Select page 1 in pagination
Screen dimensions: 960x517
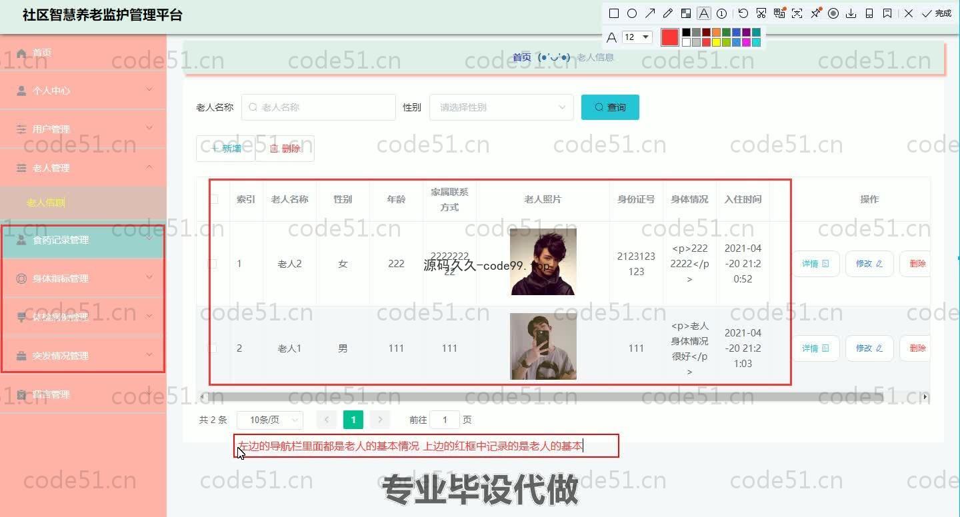pos(353,420)
